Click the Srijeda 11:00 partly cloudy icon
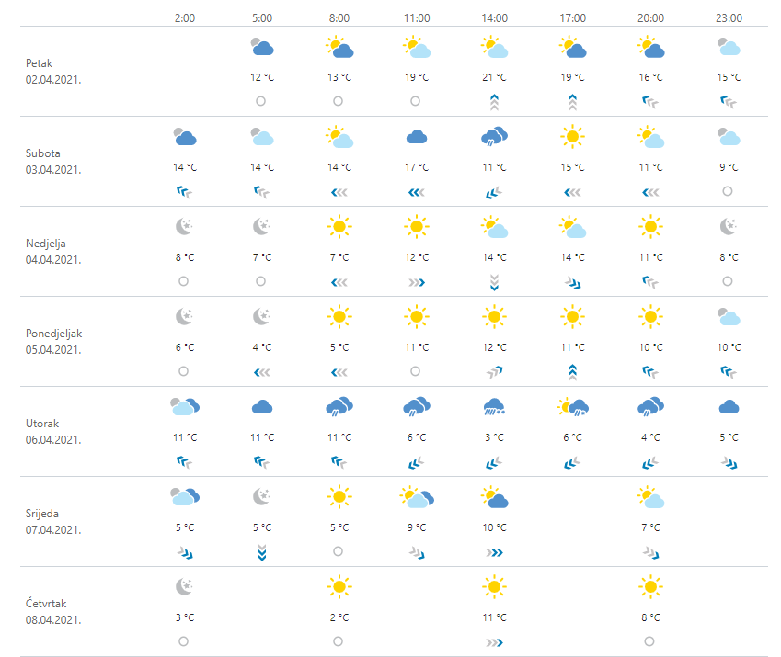 point(416,498)
